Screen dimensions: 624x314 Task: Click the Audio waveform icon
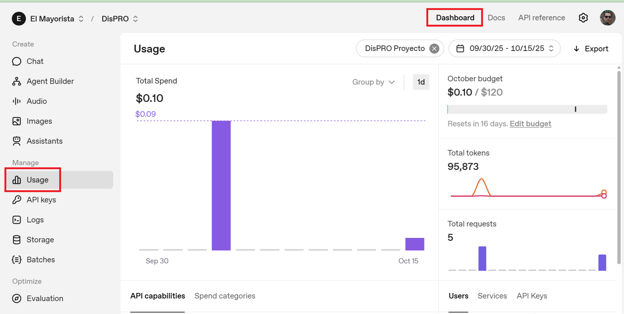pyautogui.click(x=17, y=101)
